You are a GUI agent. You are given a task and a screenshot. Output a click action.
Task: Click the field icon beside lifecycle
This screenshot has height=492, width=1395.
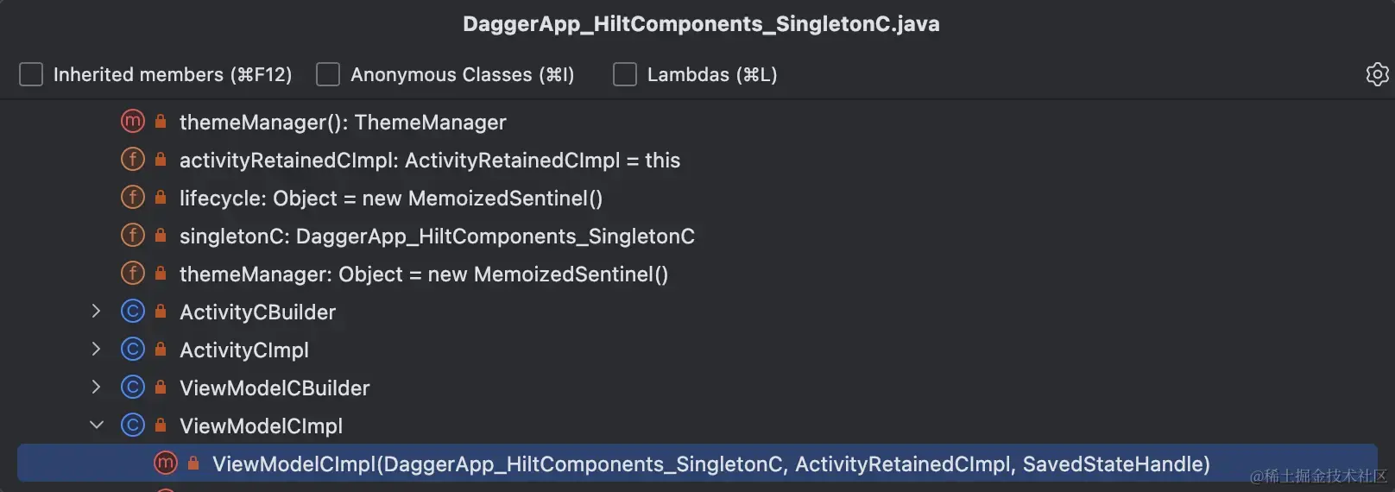coord(132,198)
